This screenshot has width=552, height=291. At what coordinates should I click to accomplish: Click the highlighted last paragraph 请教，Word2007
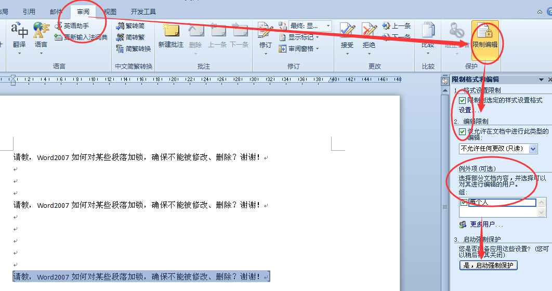(141, 276)
